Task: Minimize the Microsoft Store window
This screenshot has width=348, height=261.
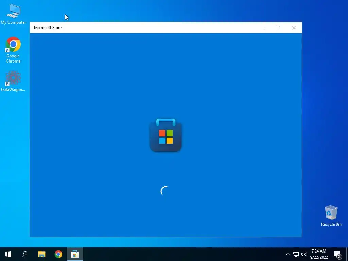Action: click(263, 28)
